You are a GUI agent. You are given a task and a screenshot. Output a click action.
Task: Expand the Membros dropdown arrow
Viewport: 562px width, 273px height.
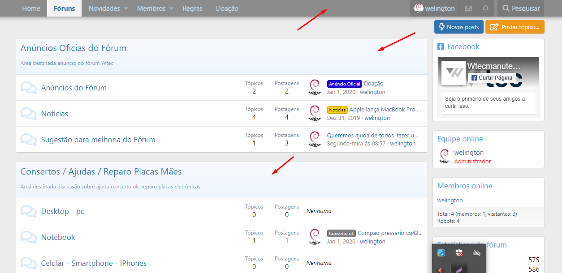coord(171,9)
